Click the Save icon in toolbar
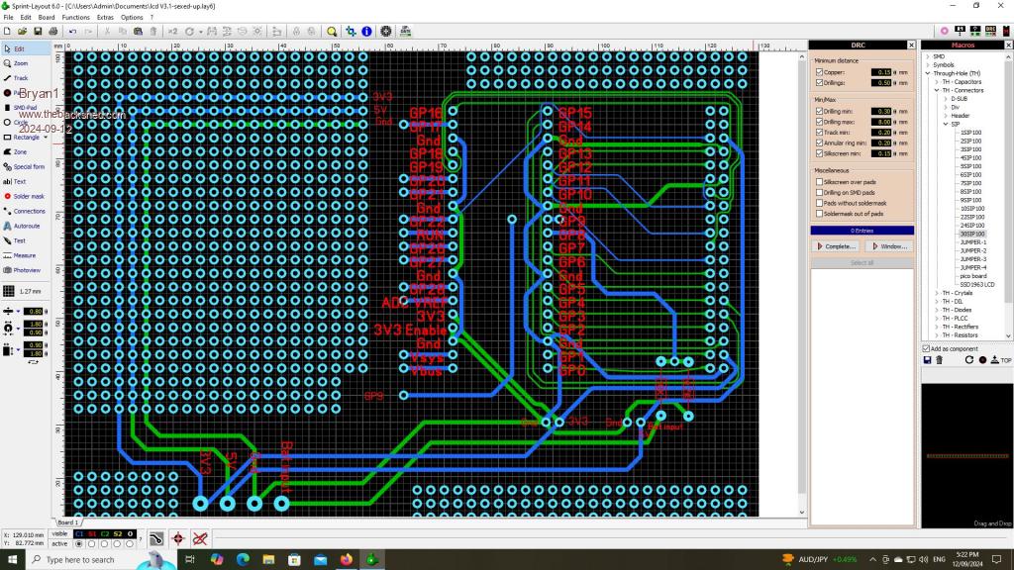 coord(39,32)
